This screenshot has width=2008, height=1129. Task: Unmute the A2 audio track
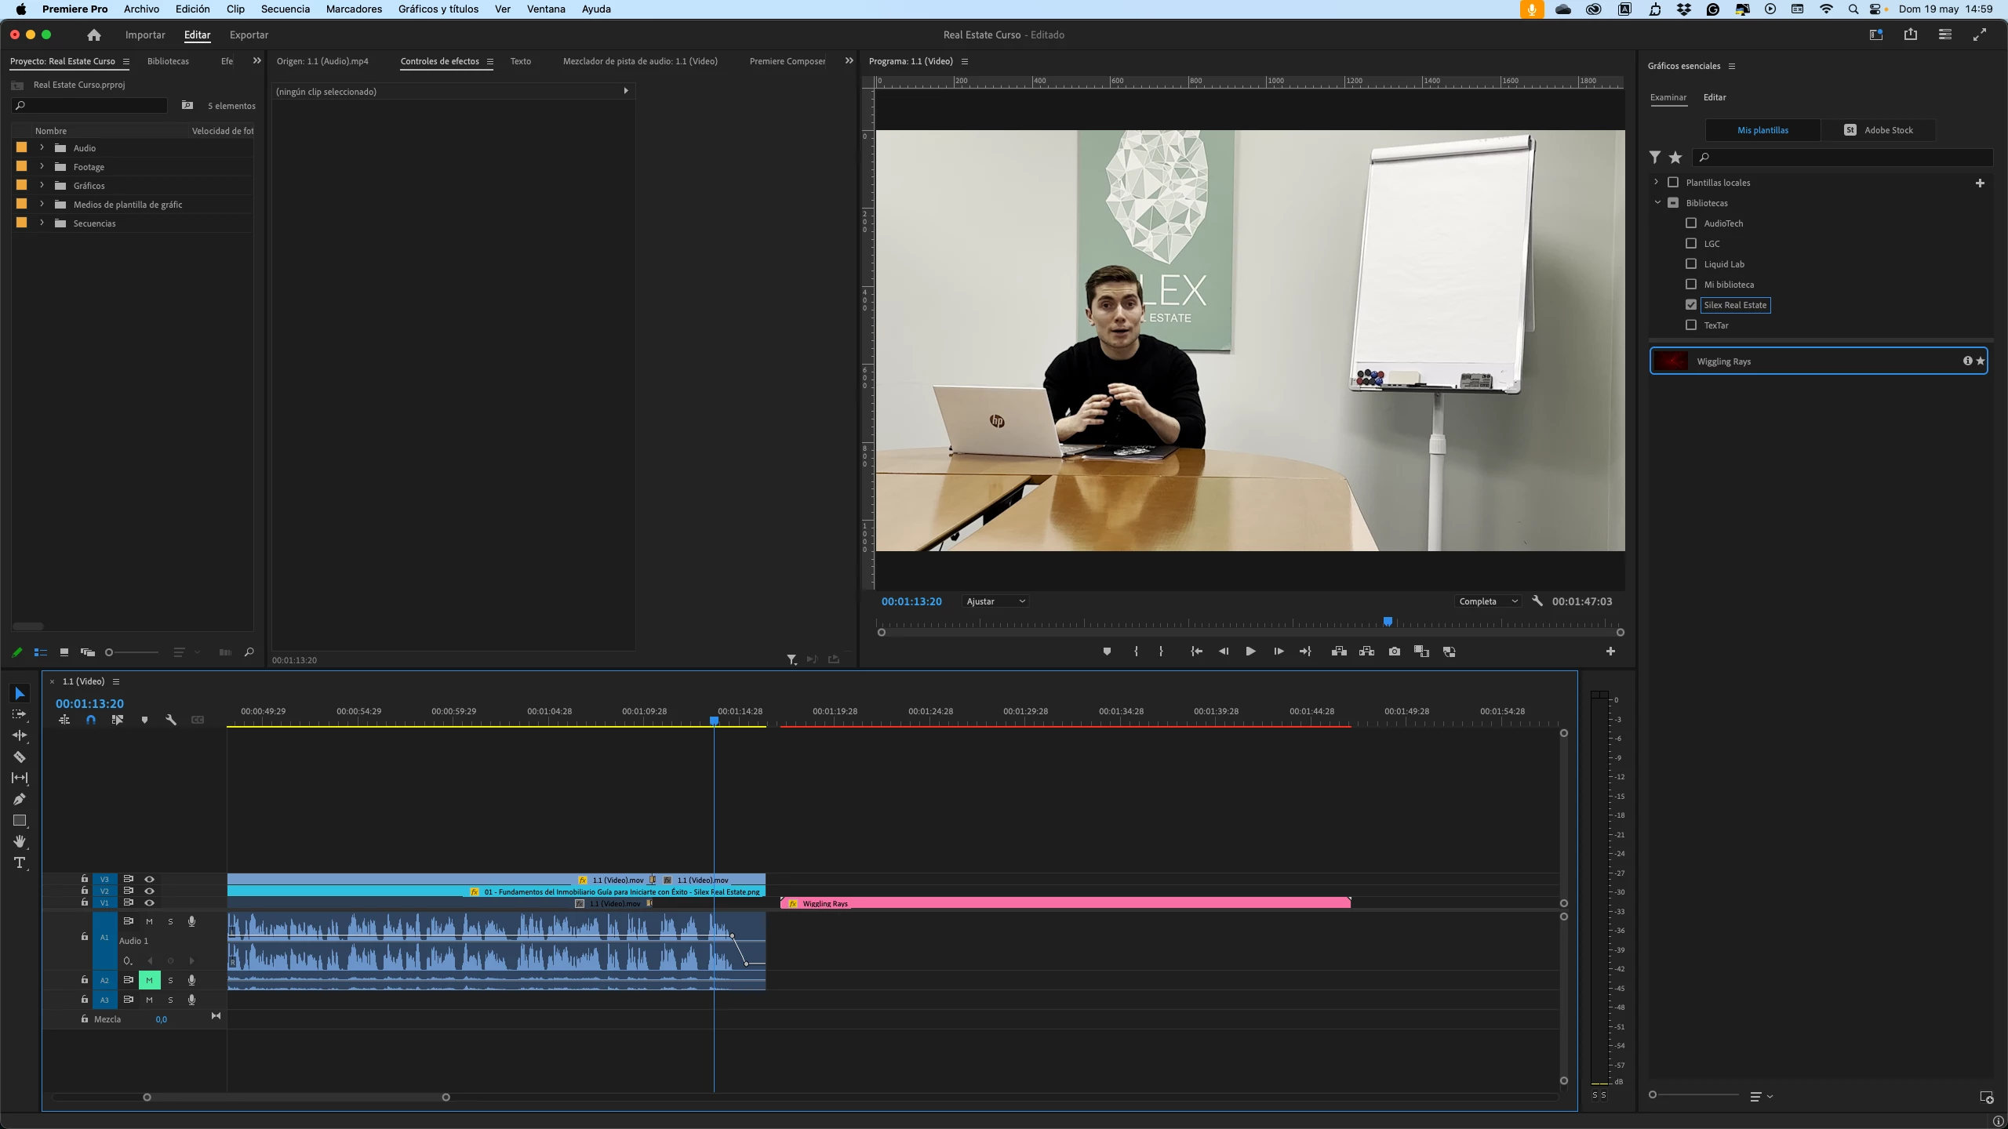tap(149, 980)
